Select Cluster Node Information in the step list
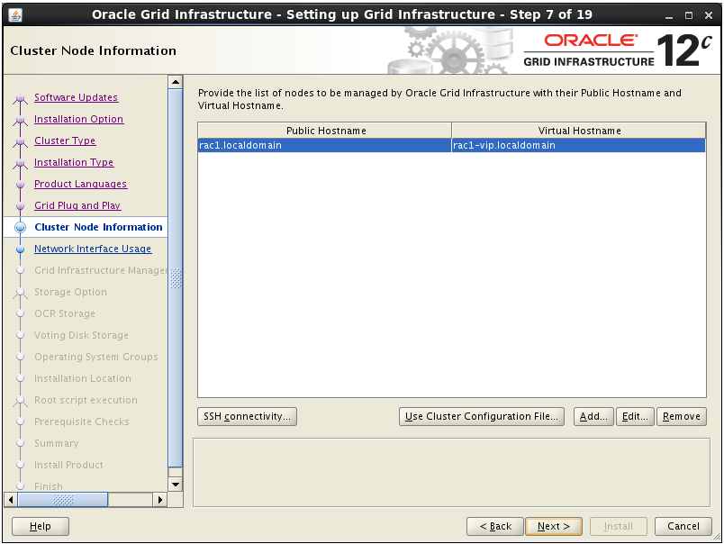This screenshot has height=544, width=724. [98, 227]
